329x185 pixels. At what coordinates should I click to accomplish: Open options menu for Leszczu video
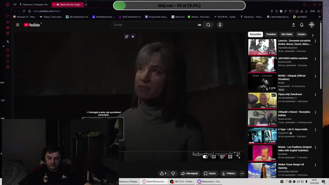315,41
